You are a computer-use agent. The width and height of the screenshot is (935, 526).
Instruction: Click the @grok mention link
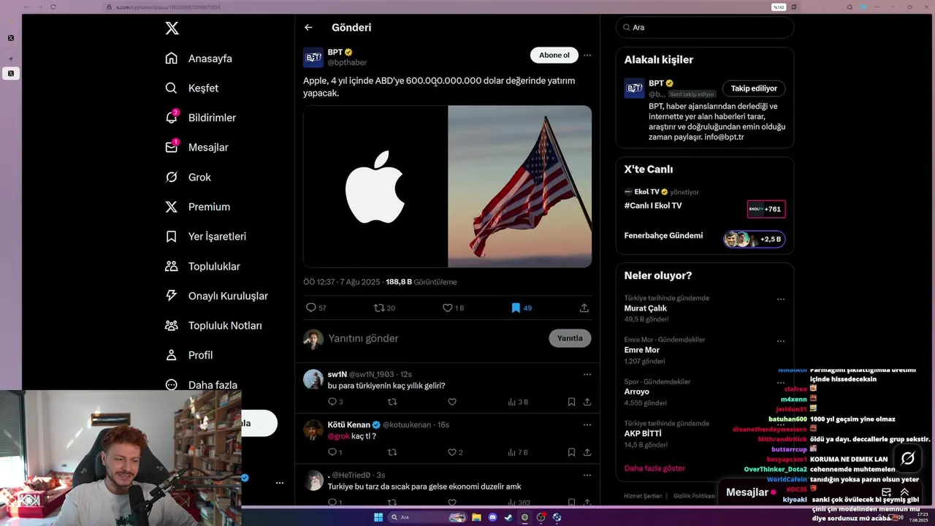point(338,436)
